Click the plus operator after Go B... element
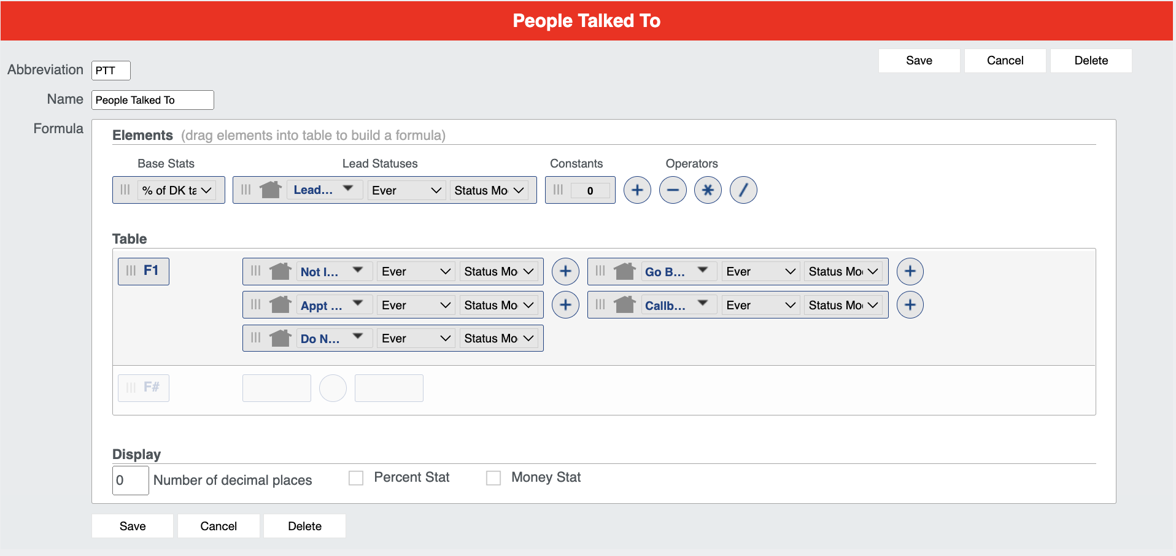1176x556 pixels. 910,271
